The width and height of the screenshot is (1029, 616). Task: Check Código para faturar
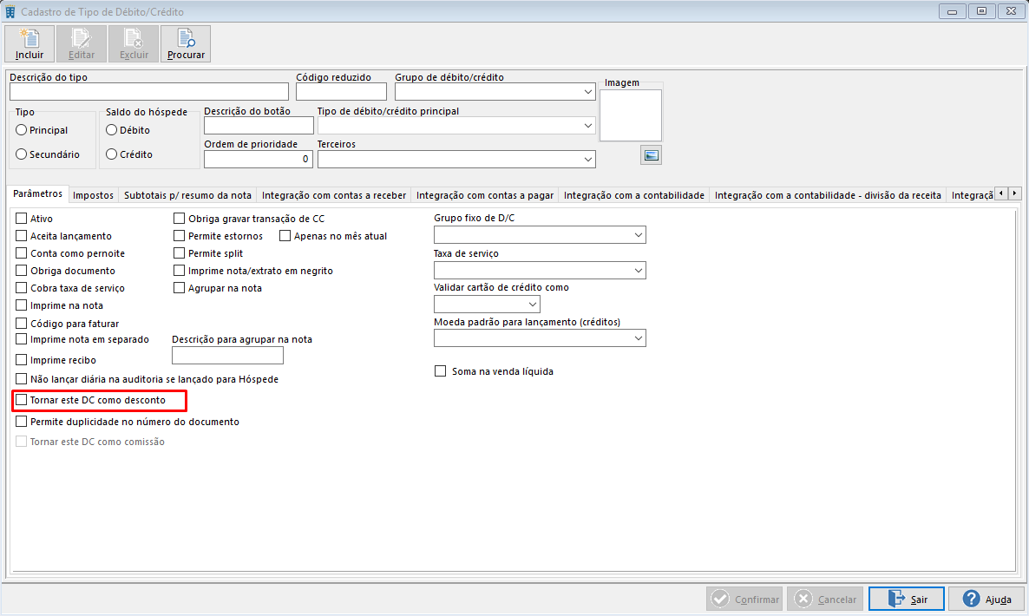tap(21, 324)
